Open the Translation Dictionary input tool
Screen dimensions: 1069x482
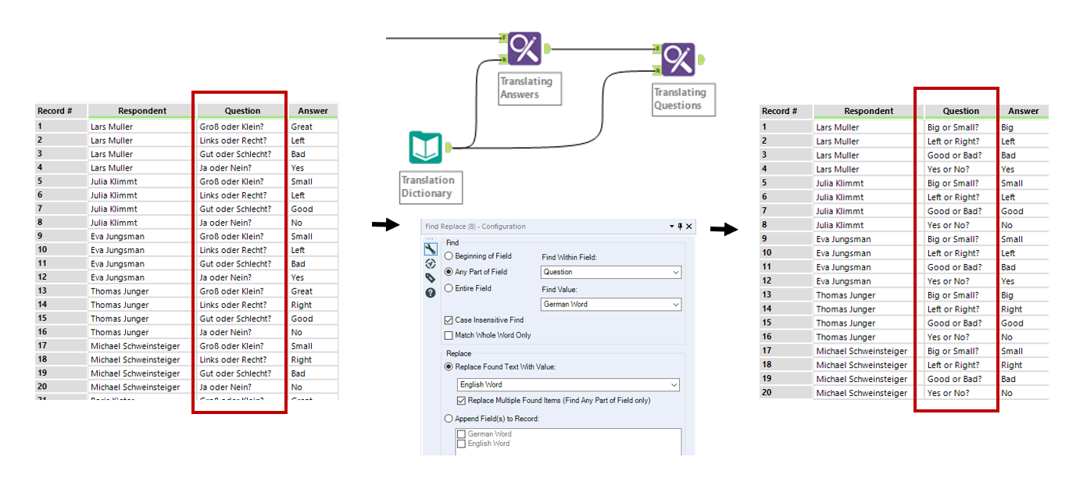point(425,148)
